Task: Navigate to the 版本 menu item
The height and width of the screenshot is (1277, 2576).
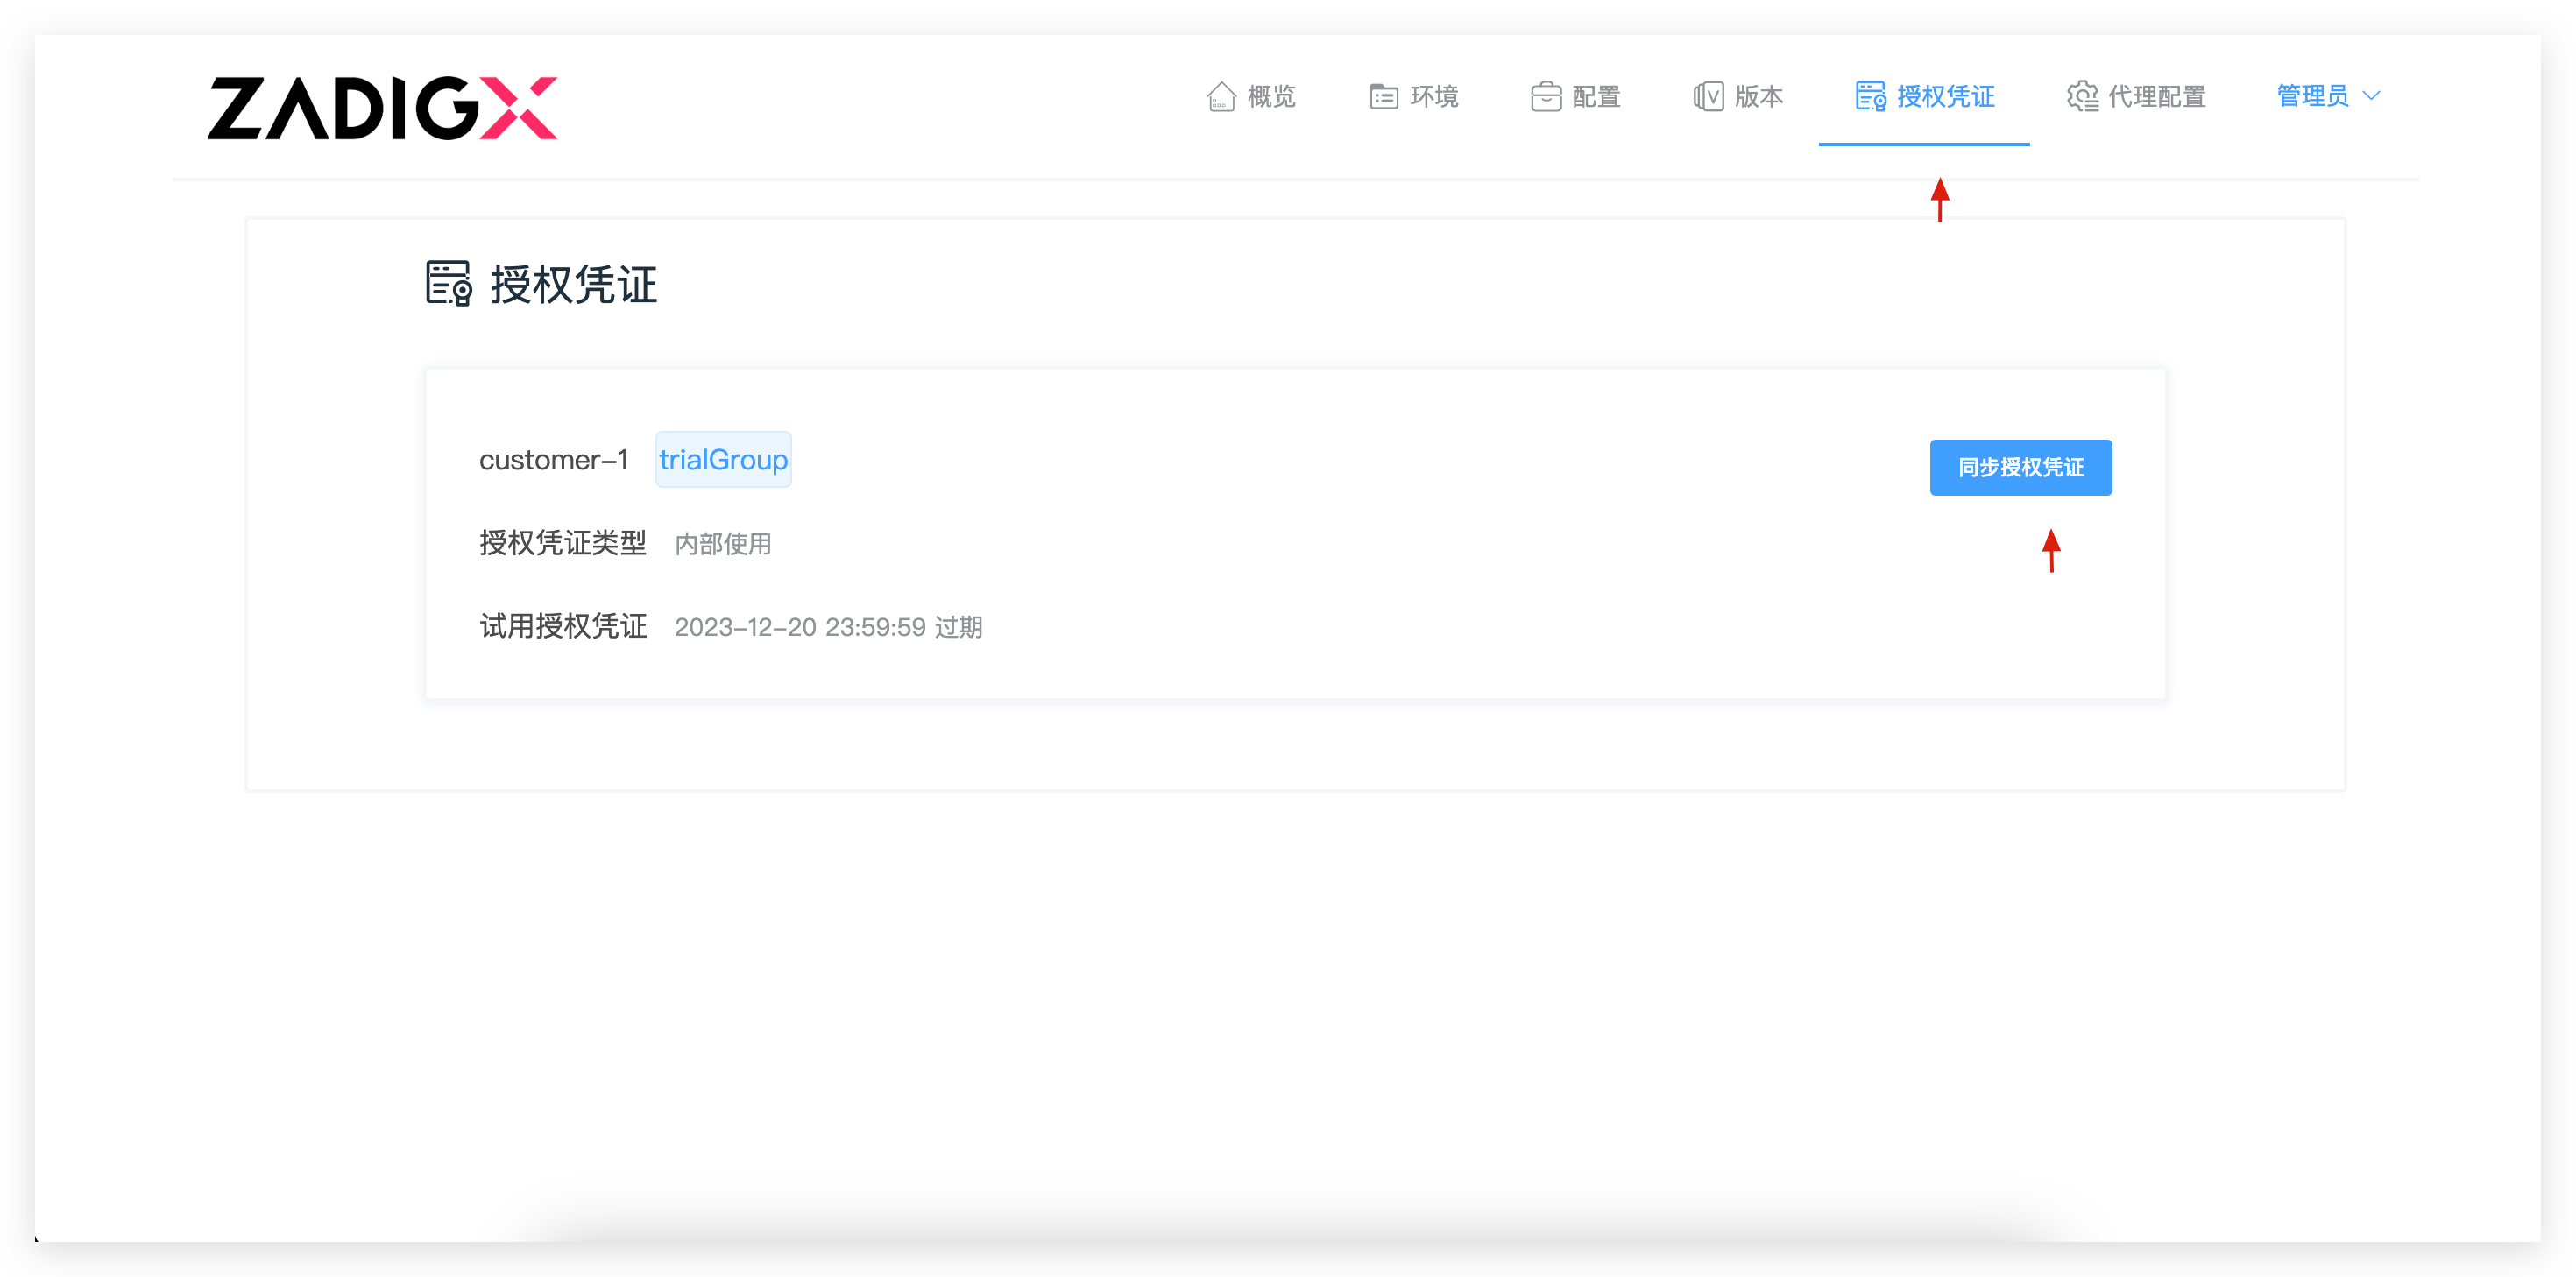Action: pos(1740,97)
